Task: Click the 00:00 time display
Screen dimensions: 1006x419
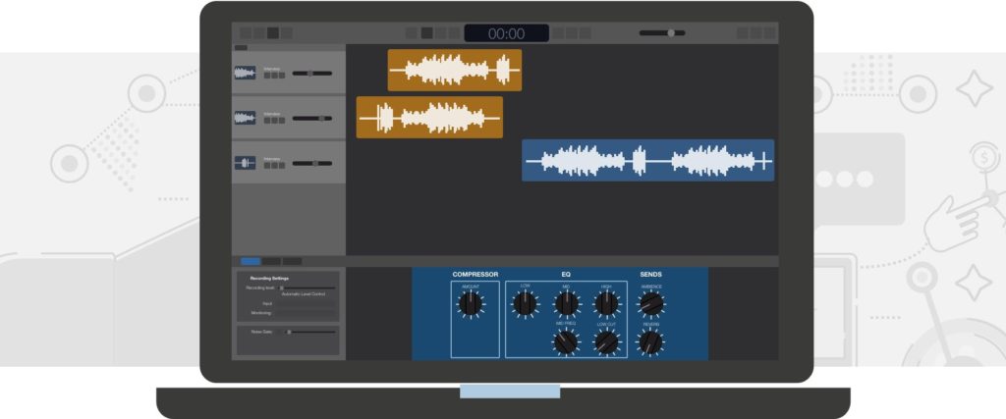Action: coord(507,33)
